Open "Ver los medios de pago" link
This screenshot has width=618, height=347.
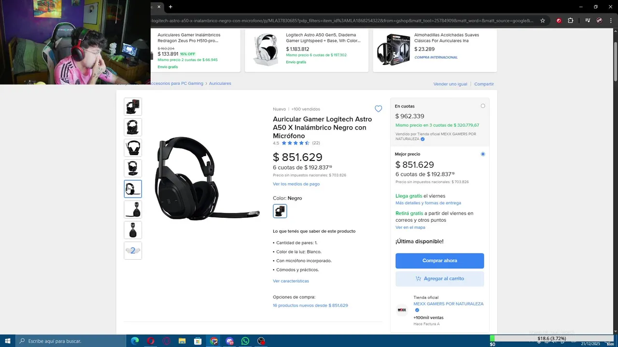pyautogui.click(x=296, y=184)
